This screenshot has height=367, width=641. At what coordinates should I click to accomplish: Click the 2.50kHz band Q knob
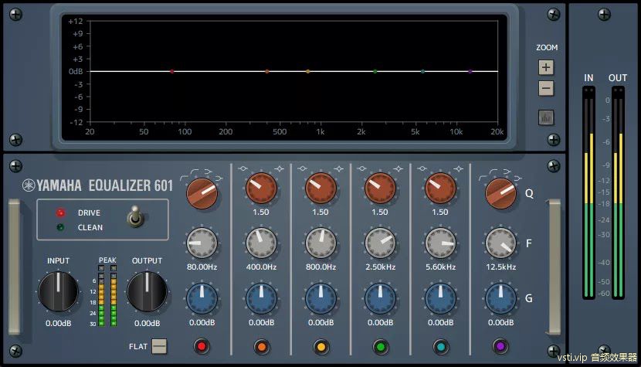(x=380, y=189)
